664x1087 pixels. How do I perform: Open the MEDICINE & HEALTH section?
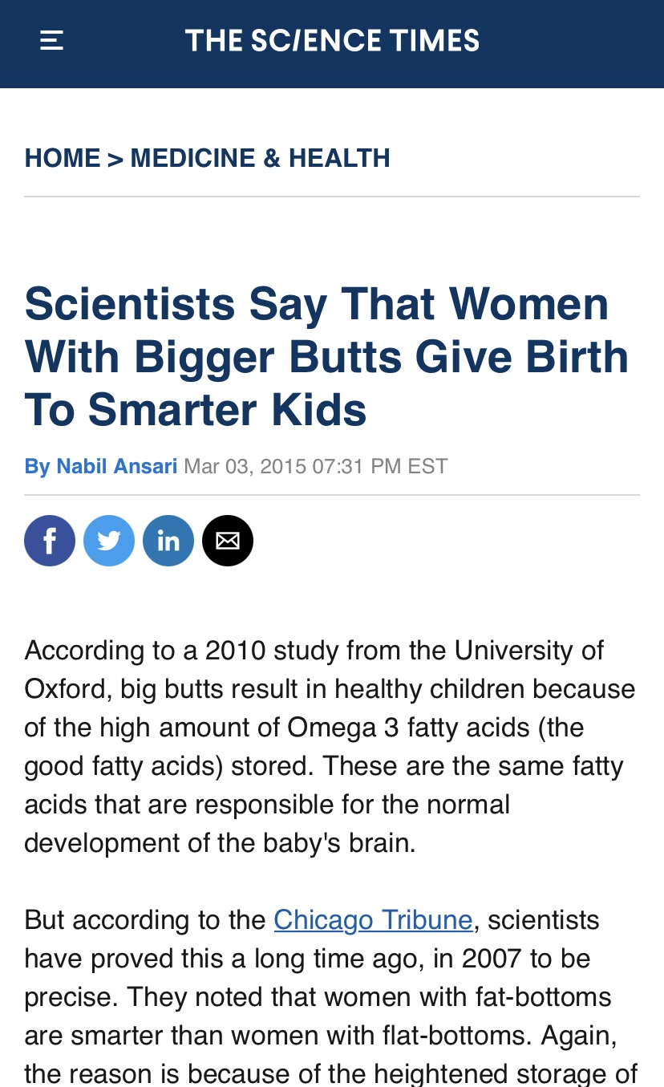(x=260, y=158)
